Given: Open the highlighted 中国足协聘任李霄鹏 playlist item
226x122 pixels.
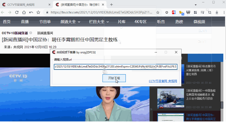Looking at the screenshot, I should (201, 117).
